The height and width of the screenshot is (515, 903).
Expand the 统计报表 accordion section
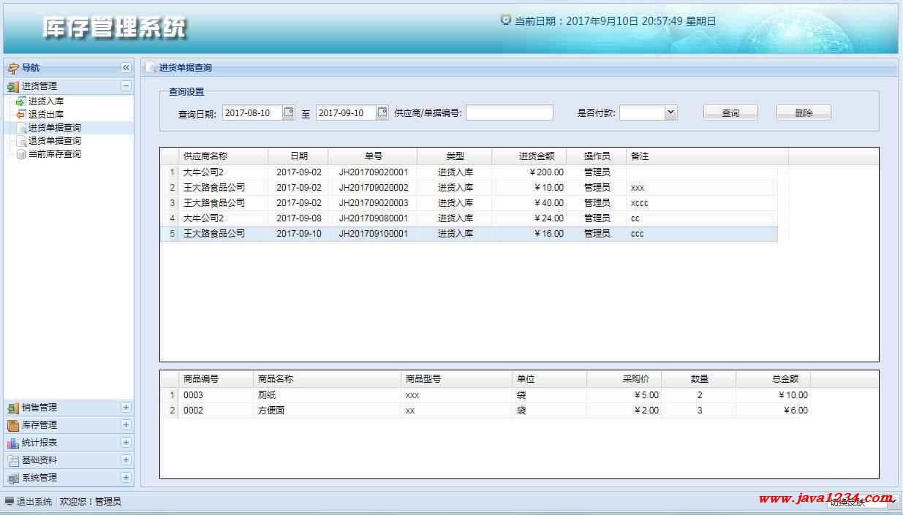(x=126, y=443)
